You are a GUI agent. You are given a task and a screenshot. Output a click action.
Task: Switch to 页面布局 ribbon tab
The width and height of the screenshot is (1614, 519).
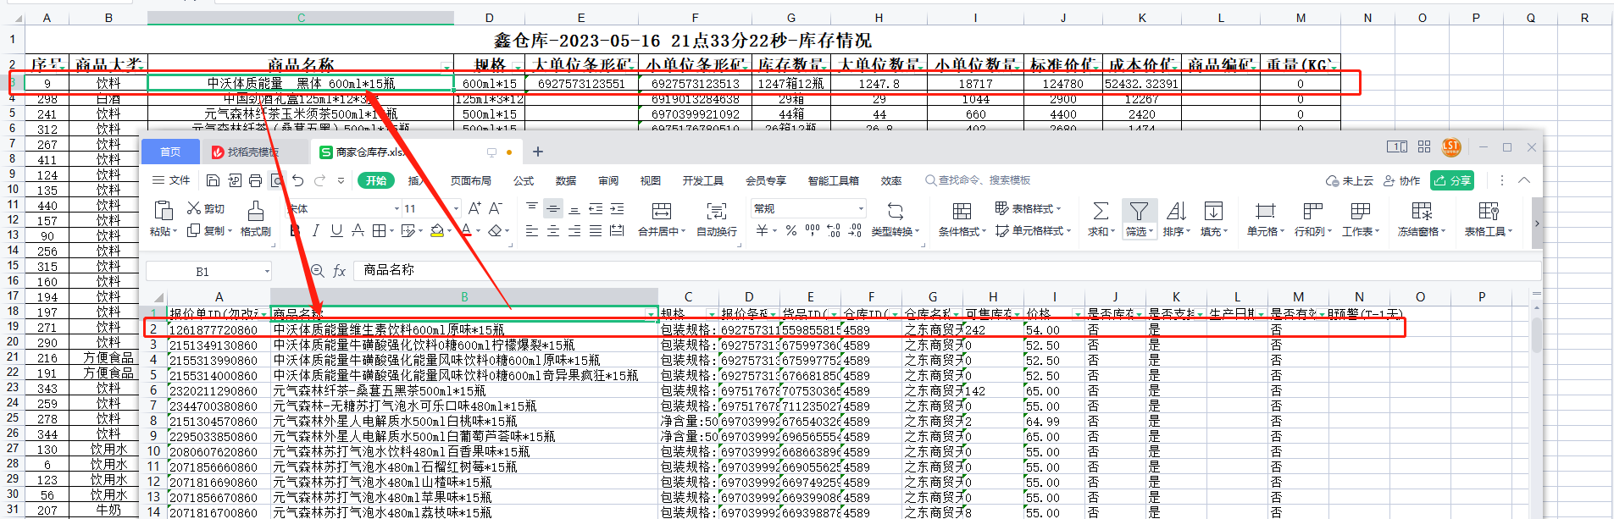[471, 180]
